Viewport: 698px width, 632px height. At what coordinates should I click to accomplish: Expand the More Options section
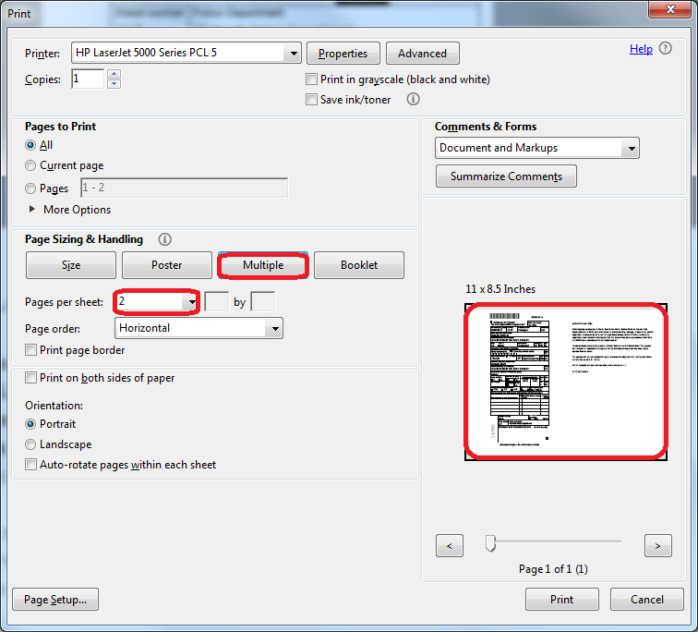click(34, 210)
